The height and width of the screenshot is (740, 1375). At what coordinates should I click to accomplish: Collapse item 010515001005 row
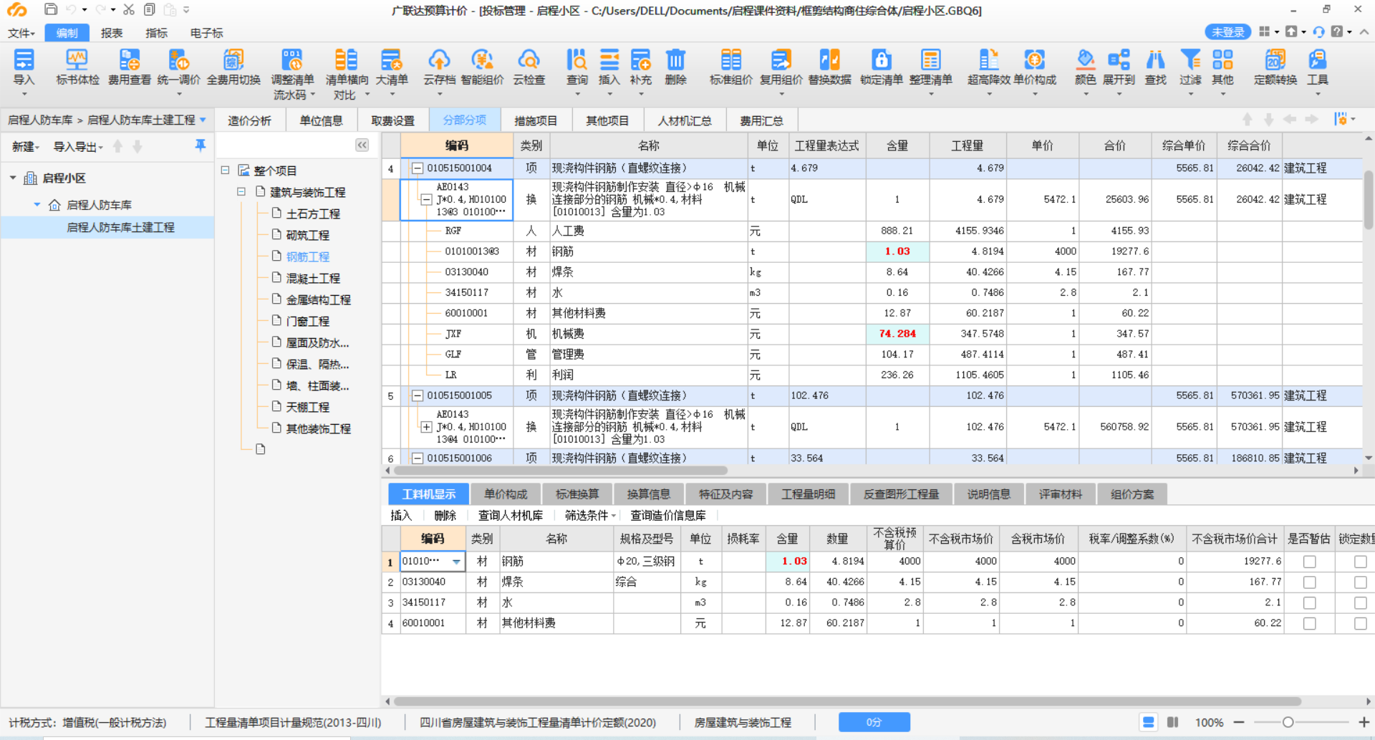[417, 395]
